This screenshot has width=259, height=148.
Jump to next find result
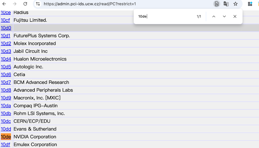tap(224, 17)
